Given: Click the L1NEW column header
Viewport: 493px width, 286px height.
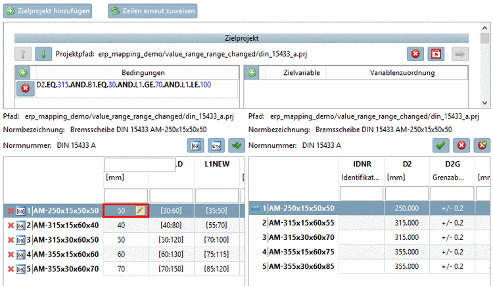Looking at the screenshot, I should point(217,164).
